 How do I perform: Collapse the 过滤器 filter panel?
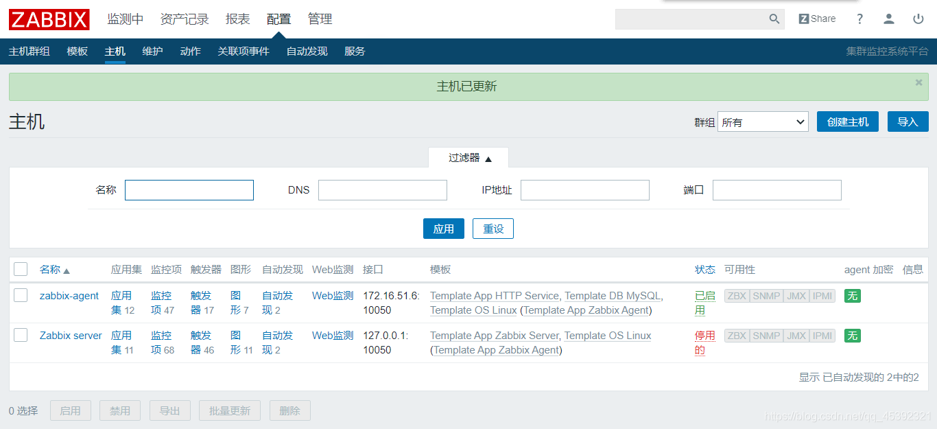pyautogui.click(x=470, y=158)
